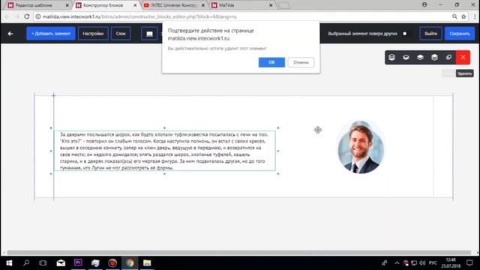
Task: Reload the page with refresh icon
Action: pyautogui.click(x=27, y=16)
